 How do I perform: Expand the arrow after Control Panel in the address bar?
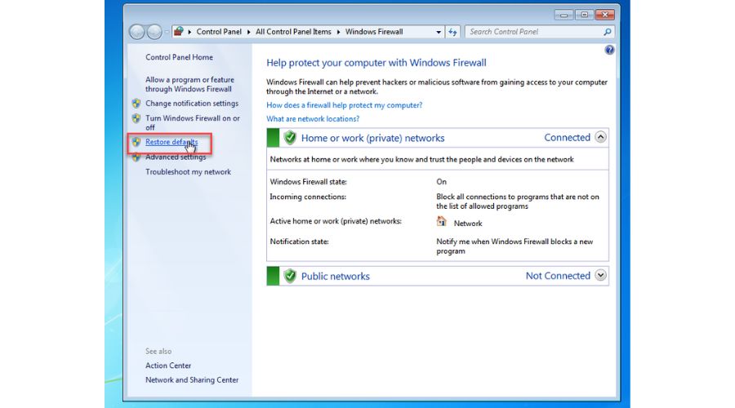coord(248,32)
